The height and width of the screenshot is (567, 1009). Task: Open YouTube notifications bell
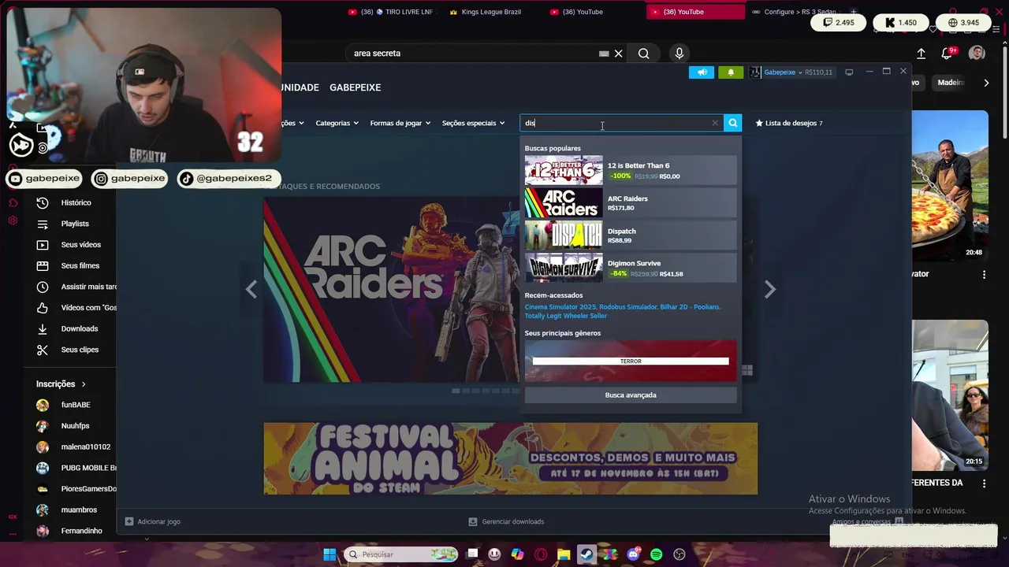[x=947, y=54]
